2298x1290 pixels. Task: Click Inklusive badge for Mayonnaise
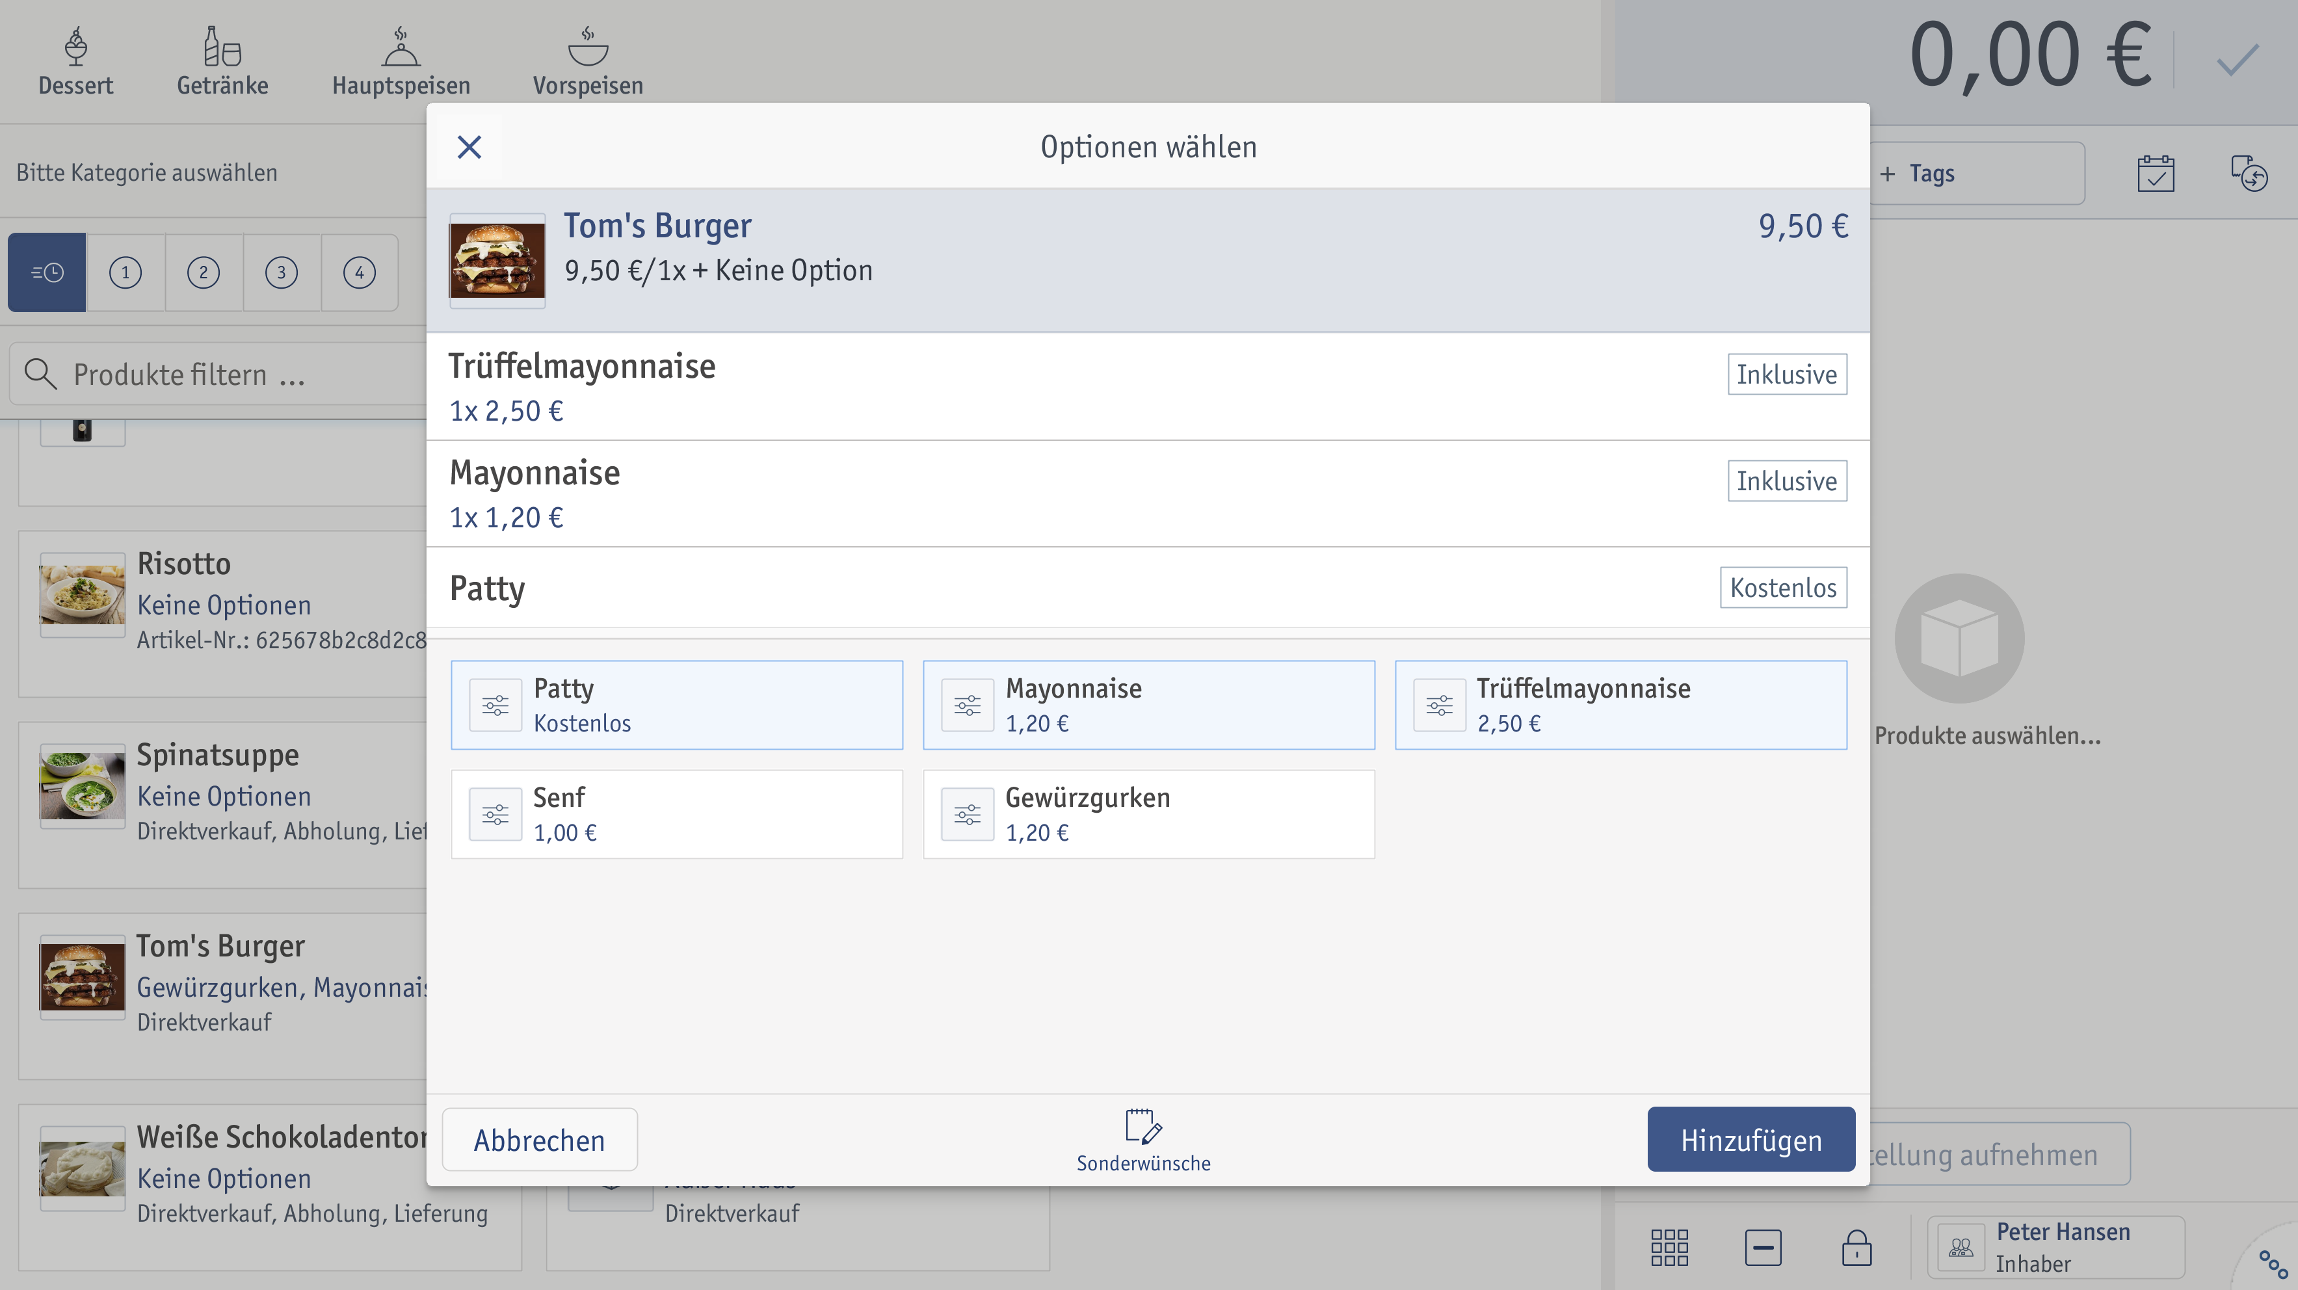coord(1787,482)
